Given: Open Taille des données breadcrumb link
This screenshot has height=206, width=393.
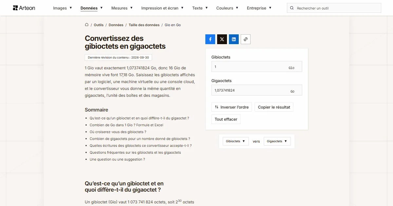Looking at the screenshot, I should [144, 25].
